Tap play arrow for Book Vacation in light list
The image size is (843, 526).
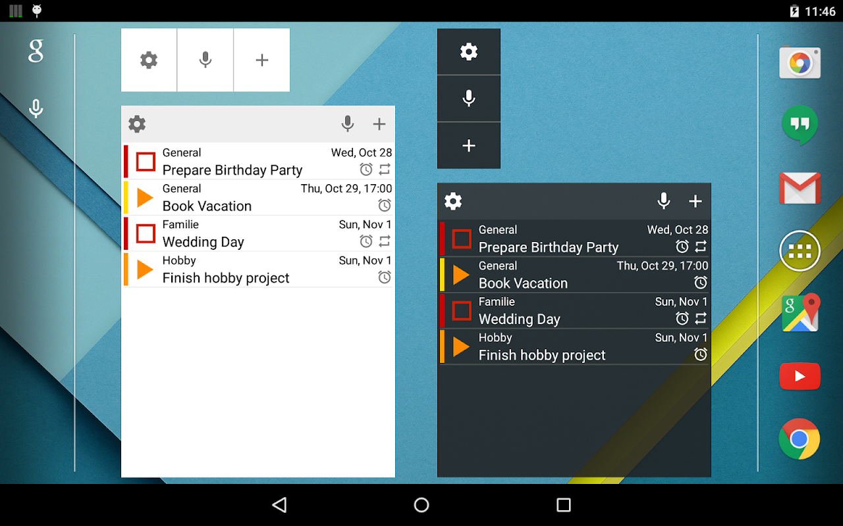[x=145, y=197]
